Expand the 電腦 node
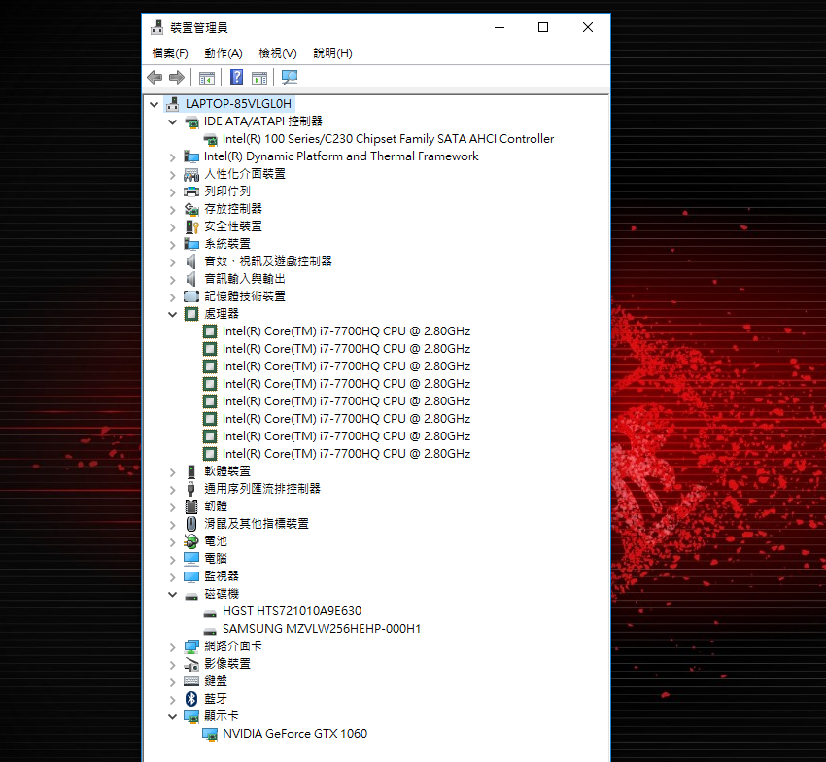The height and width of the screenshot is (762, 826). tap(172, 559)
